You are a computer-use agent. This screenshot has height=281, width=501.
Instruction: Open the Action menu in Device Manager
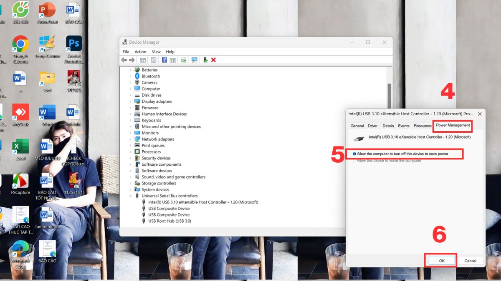[x=140, y=52]
